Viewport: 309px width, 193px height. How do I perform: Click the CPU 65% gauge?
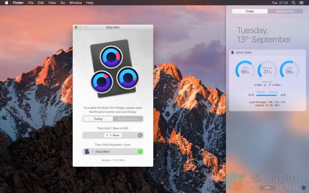245,70
